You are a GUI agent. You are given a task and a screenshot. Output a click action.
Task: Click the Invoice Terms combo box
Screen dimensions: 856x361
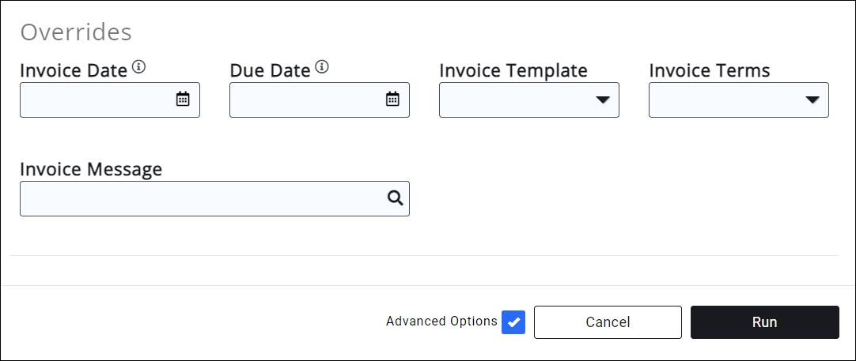pos(728,100)
